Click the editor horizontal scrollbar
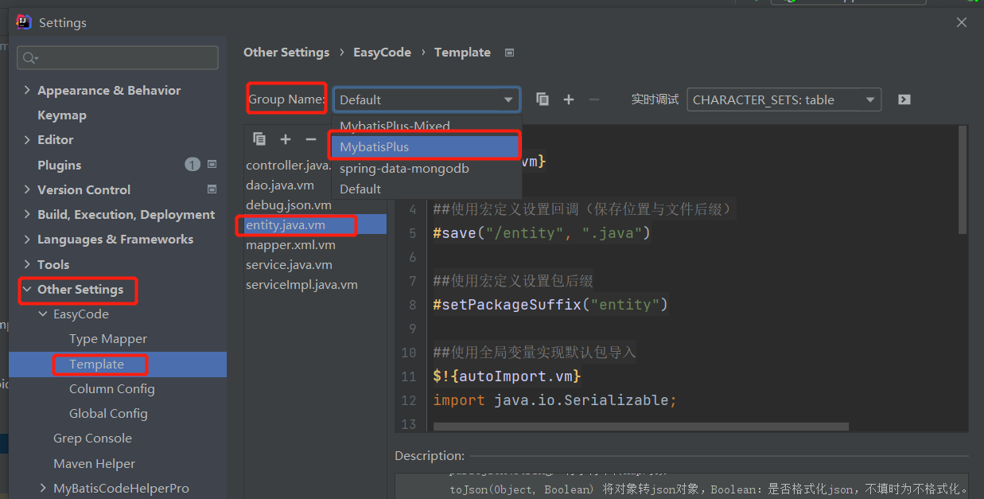 [x=641, y=427]
